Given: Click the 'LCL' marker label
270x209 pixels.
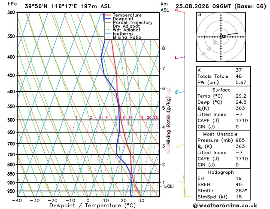Looking at the screenshot, I should click(x=169, y=186).
